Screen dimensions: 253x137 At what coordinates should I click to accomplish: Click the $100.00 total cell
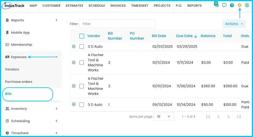(230, 105)
